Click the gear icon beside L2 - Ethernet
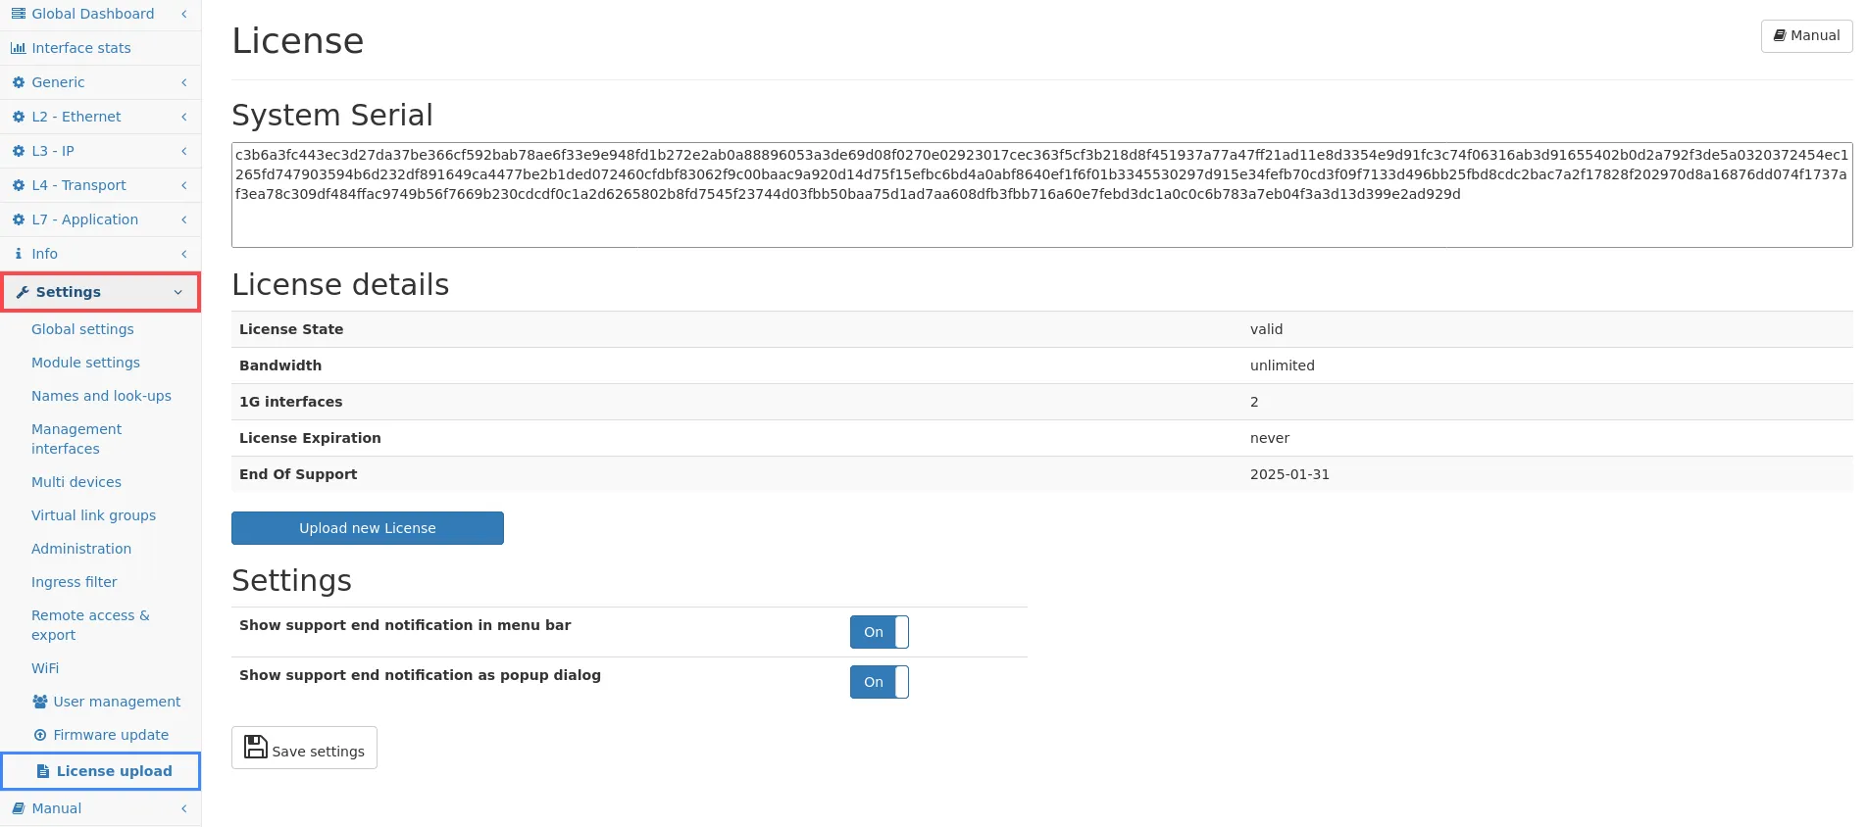 [18, 117]
